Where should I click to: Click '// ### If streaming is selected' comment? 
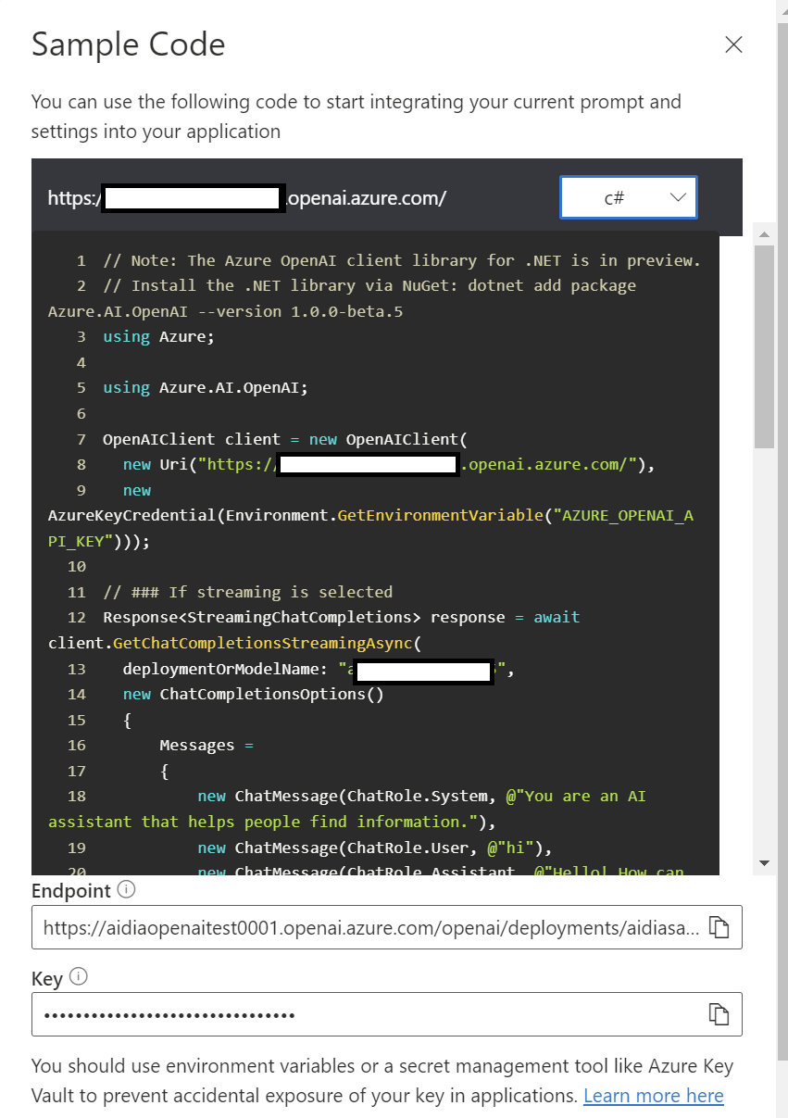[x=247, y=592]
